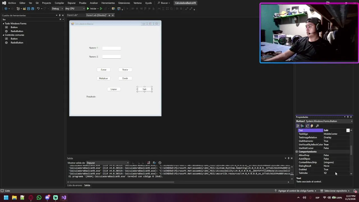Start without debugging with outlined play icon

[x=101, y=9]
